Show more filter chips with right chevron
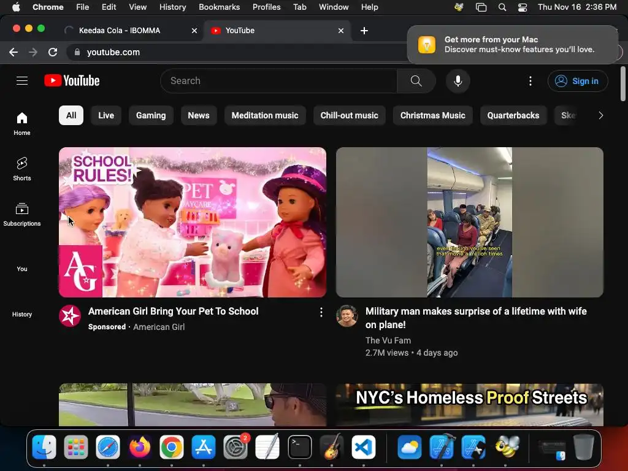The image size is (628, 471). 600,115
